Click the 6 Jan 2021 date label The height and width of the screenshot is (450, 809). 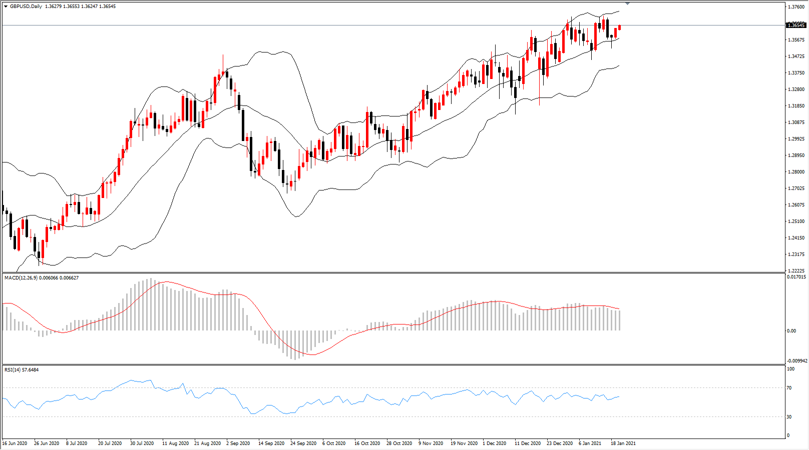click(x=590, y=443)
